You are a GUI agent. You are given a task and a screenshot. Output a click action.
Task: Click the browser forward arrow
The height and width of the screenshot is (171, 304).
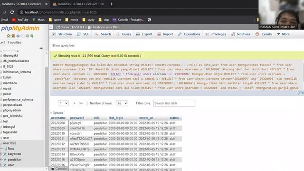click(4, 12)
